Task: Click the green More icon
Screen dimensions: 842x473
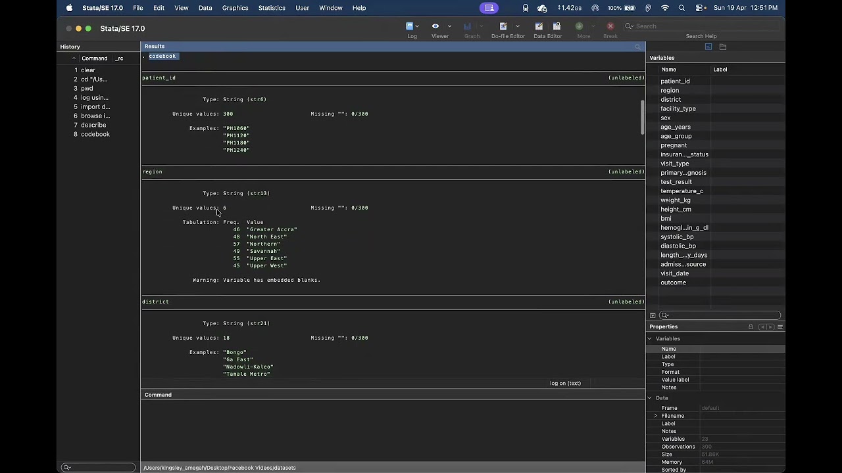Action: [579, 26]
